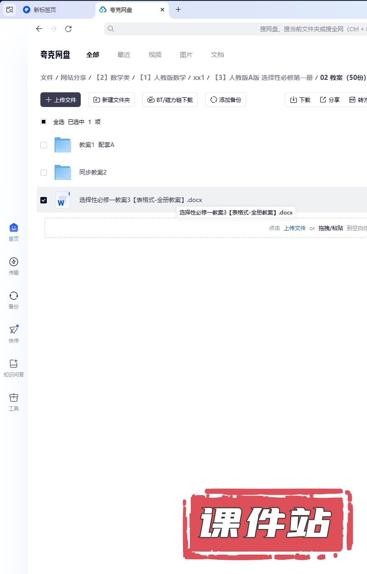Open the 传输 transfer sidebar icon

point(14,262)
